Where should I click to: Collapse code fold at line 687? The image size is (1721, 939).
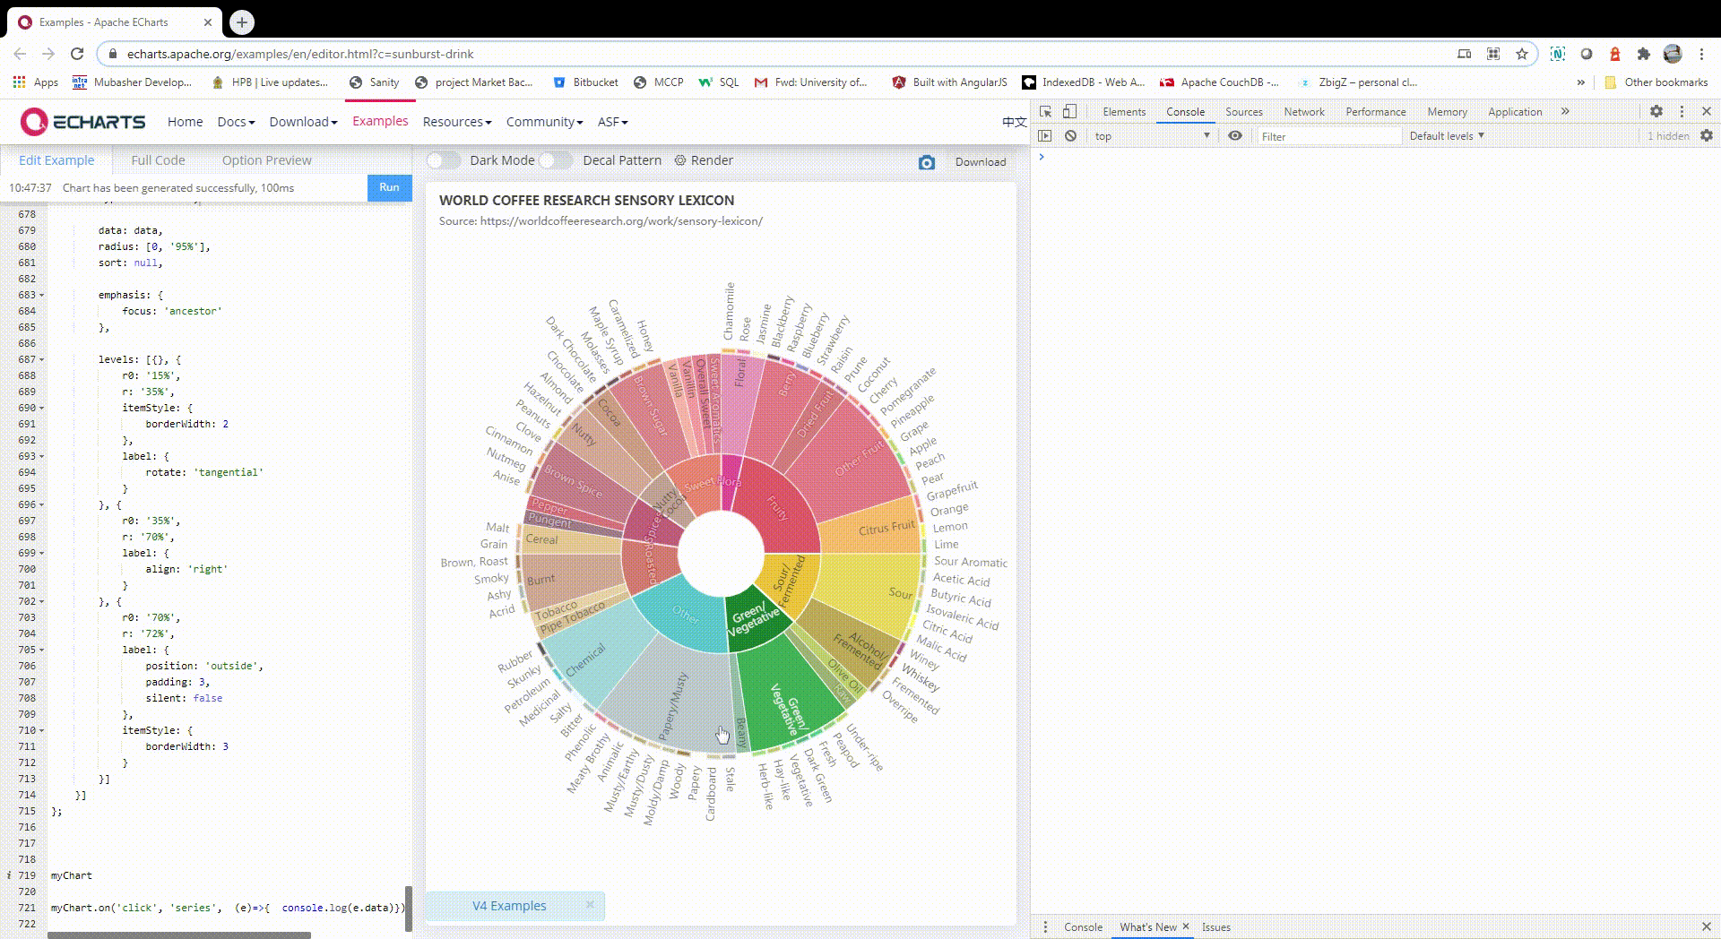[x=41, y=359]
